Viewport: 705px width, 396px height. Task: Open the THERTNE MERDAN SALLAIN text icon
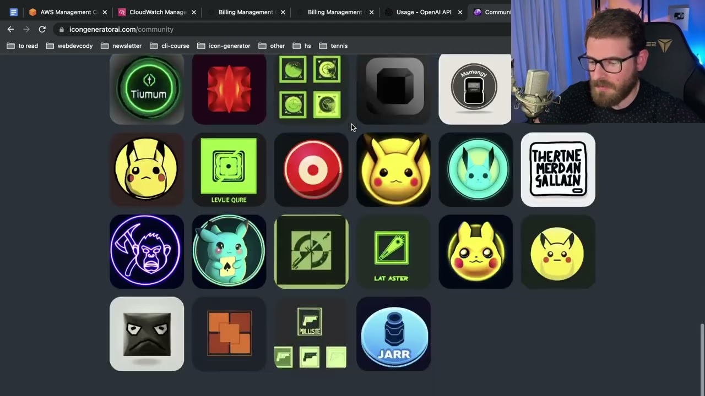pos(558,169)
